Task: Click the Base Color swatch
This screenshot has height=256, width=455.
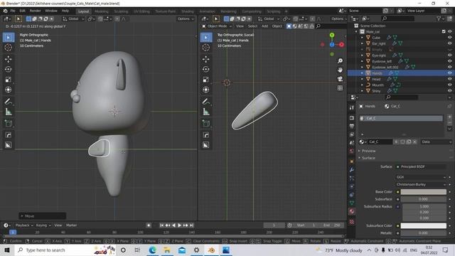Action: click(424, 192)
